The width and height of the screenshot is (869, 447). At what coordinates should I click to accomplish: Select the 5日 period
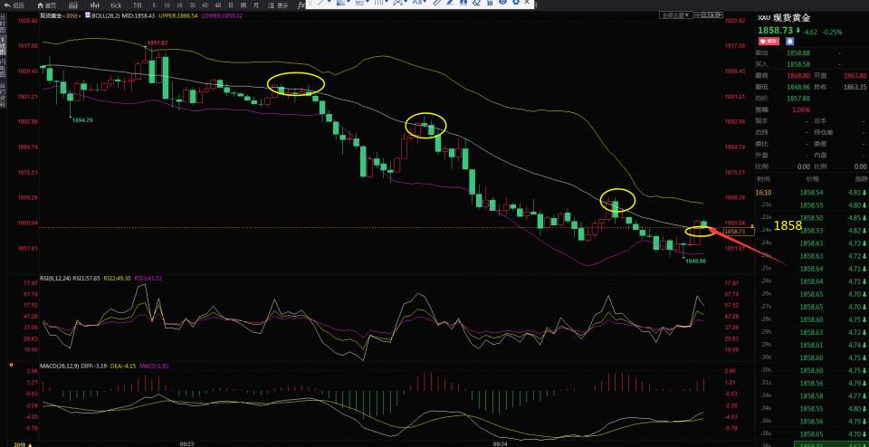pyautogui.click(x=138, y=5)
